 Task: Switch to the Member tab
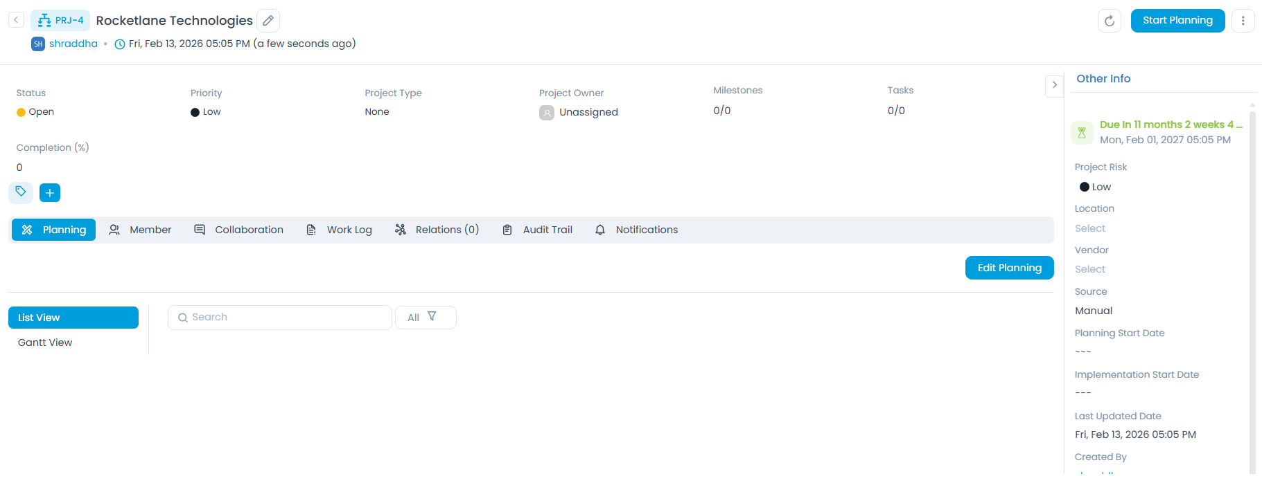click(x=140, y=230)
